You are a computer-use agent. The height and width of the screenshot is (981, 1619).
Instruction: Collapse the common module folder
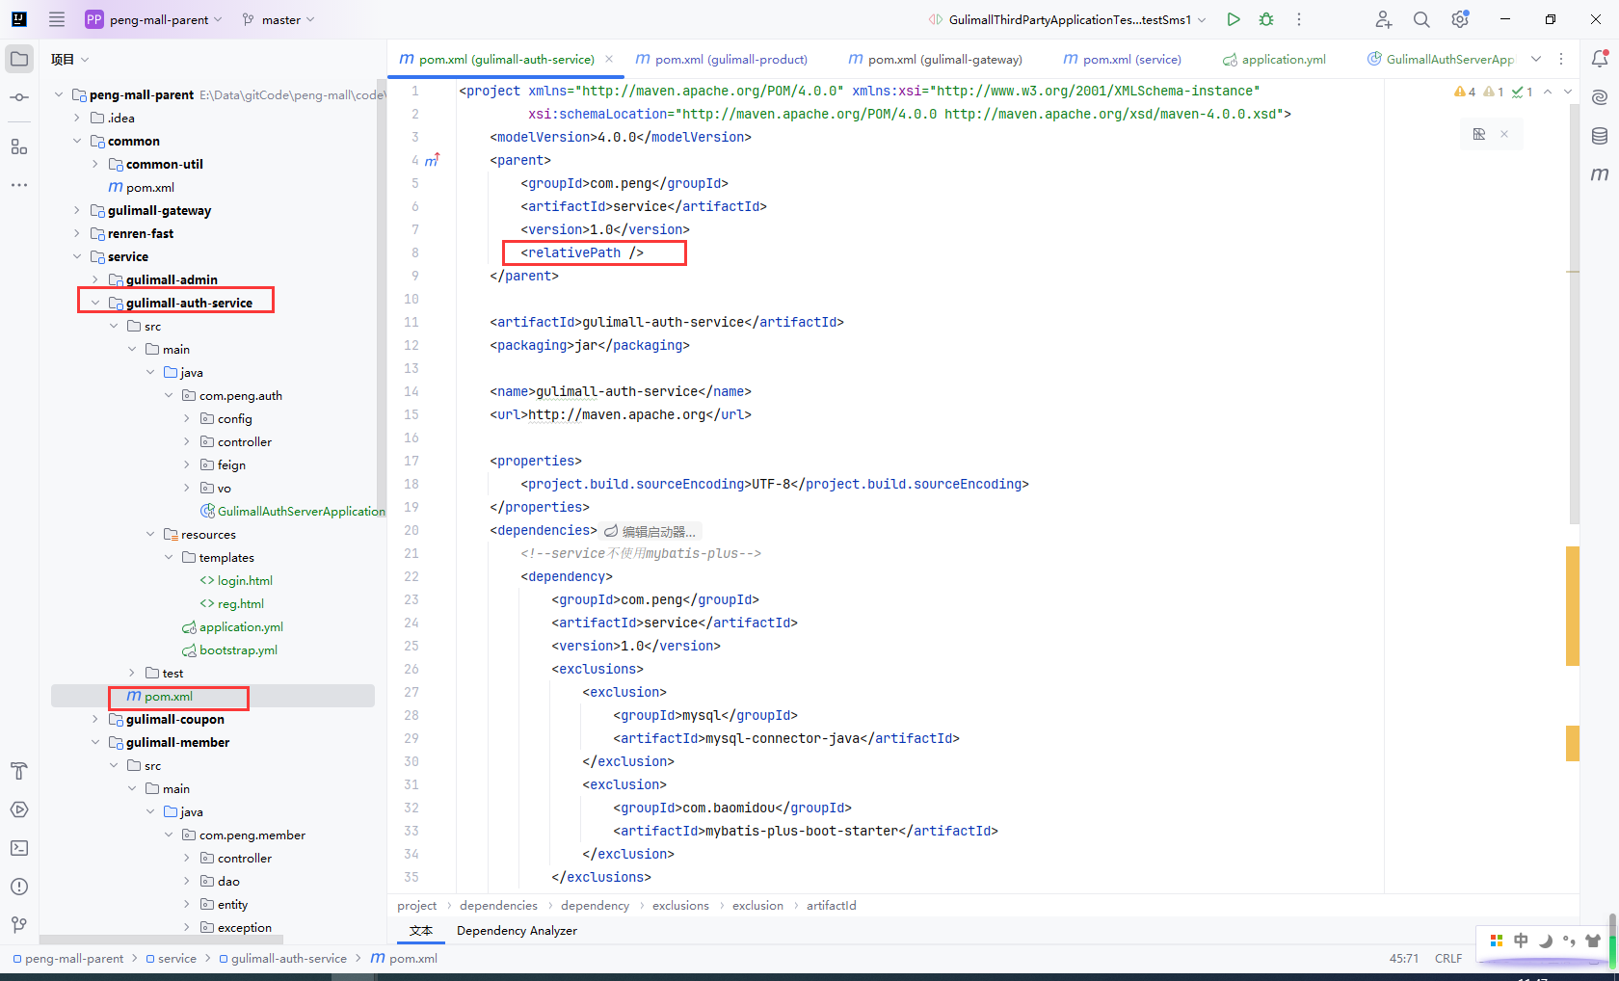click(x=77, y=141)
